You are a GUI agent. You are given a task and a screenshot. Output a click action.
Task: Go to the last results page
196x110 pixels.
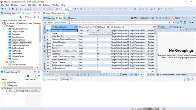coord(104,75)
